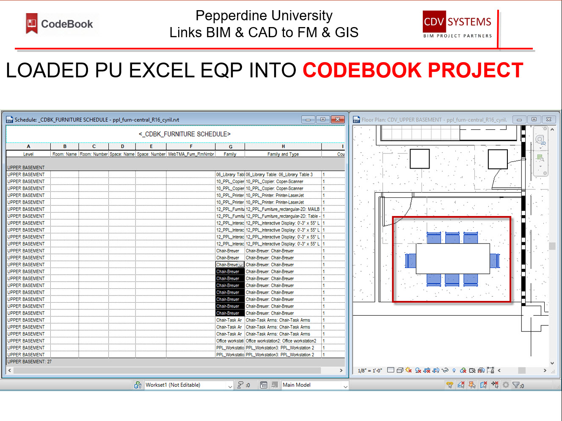Click the Editing Requests icon

point(240,385)
